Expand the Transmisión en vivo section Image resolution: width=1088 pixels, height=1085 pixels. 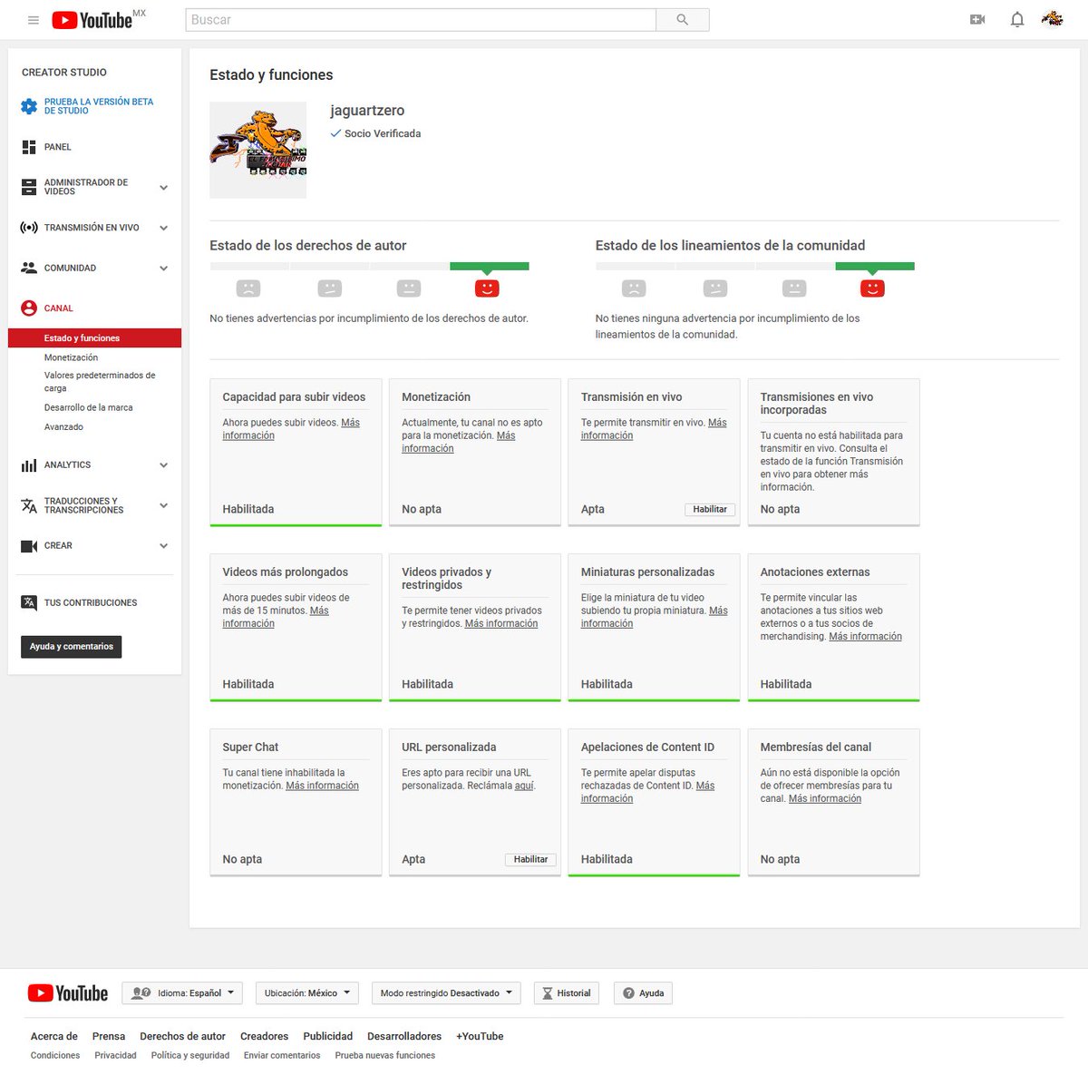pos(164,228)
